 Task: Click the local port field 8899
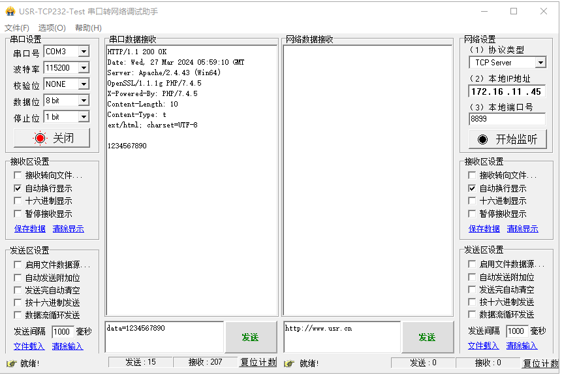pyautogui.click(x=507, y=119)
